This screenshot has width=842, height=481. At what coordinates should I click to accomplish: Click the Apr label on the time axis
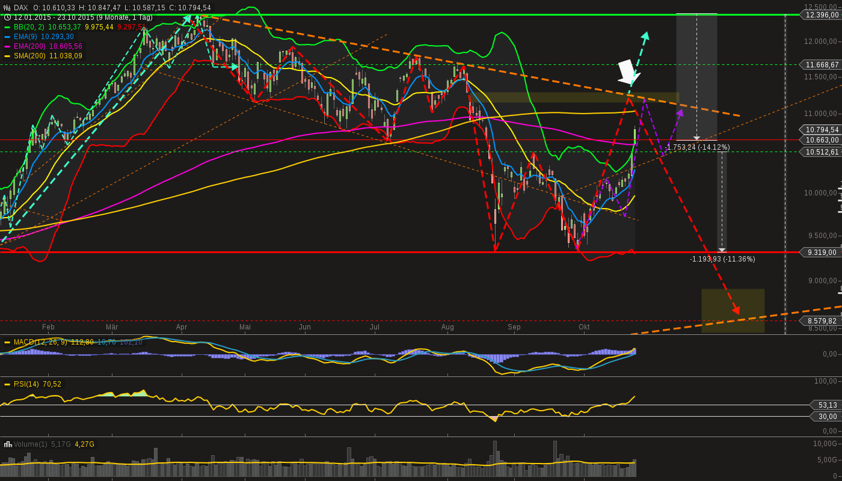pyautogui.click(x=182, y=327)
